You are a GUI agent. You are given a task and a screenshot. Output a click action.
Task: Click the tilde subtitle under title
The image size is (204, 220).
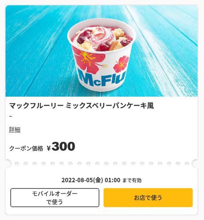(11, 117)
